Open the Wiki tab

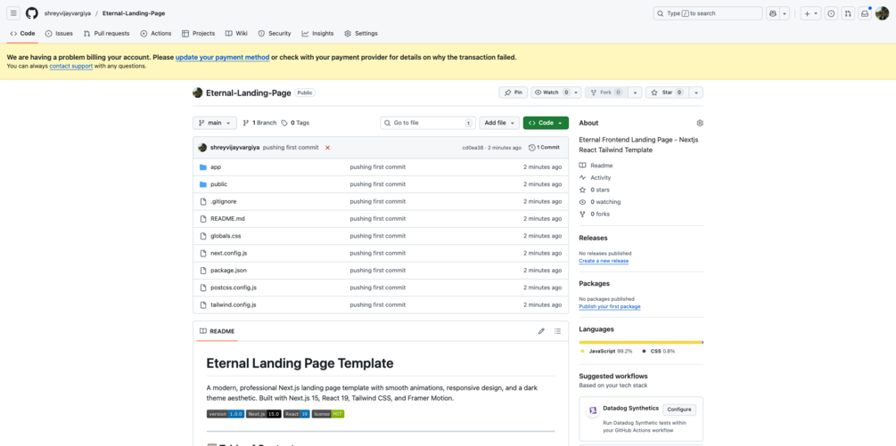point(236,34)
